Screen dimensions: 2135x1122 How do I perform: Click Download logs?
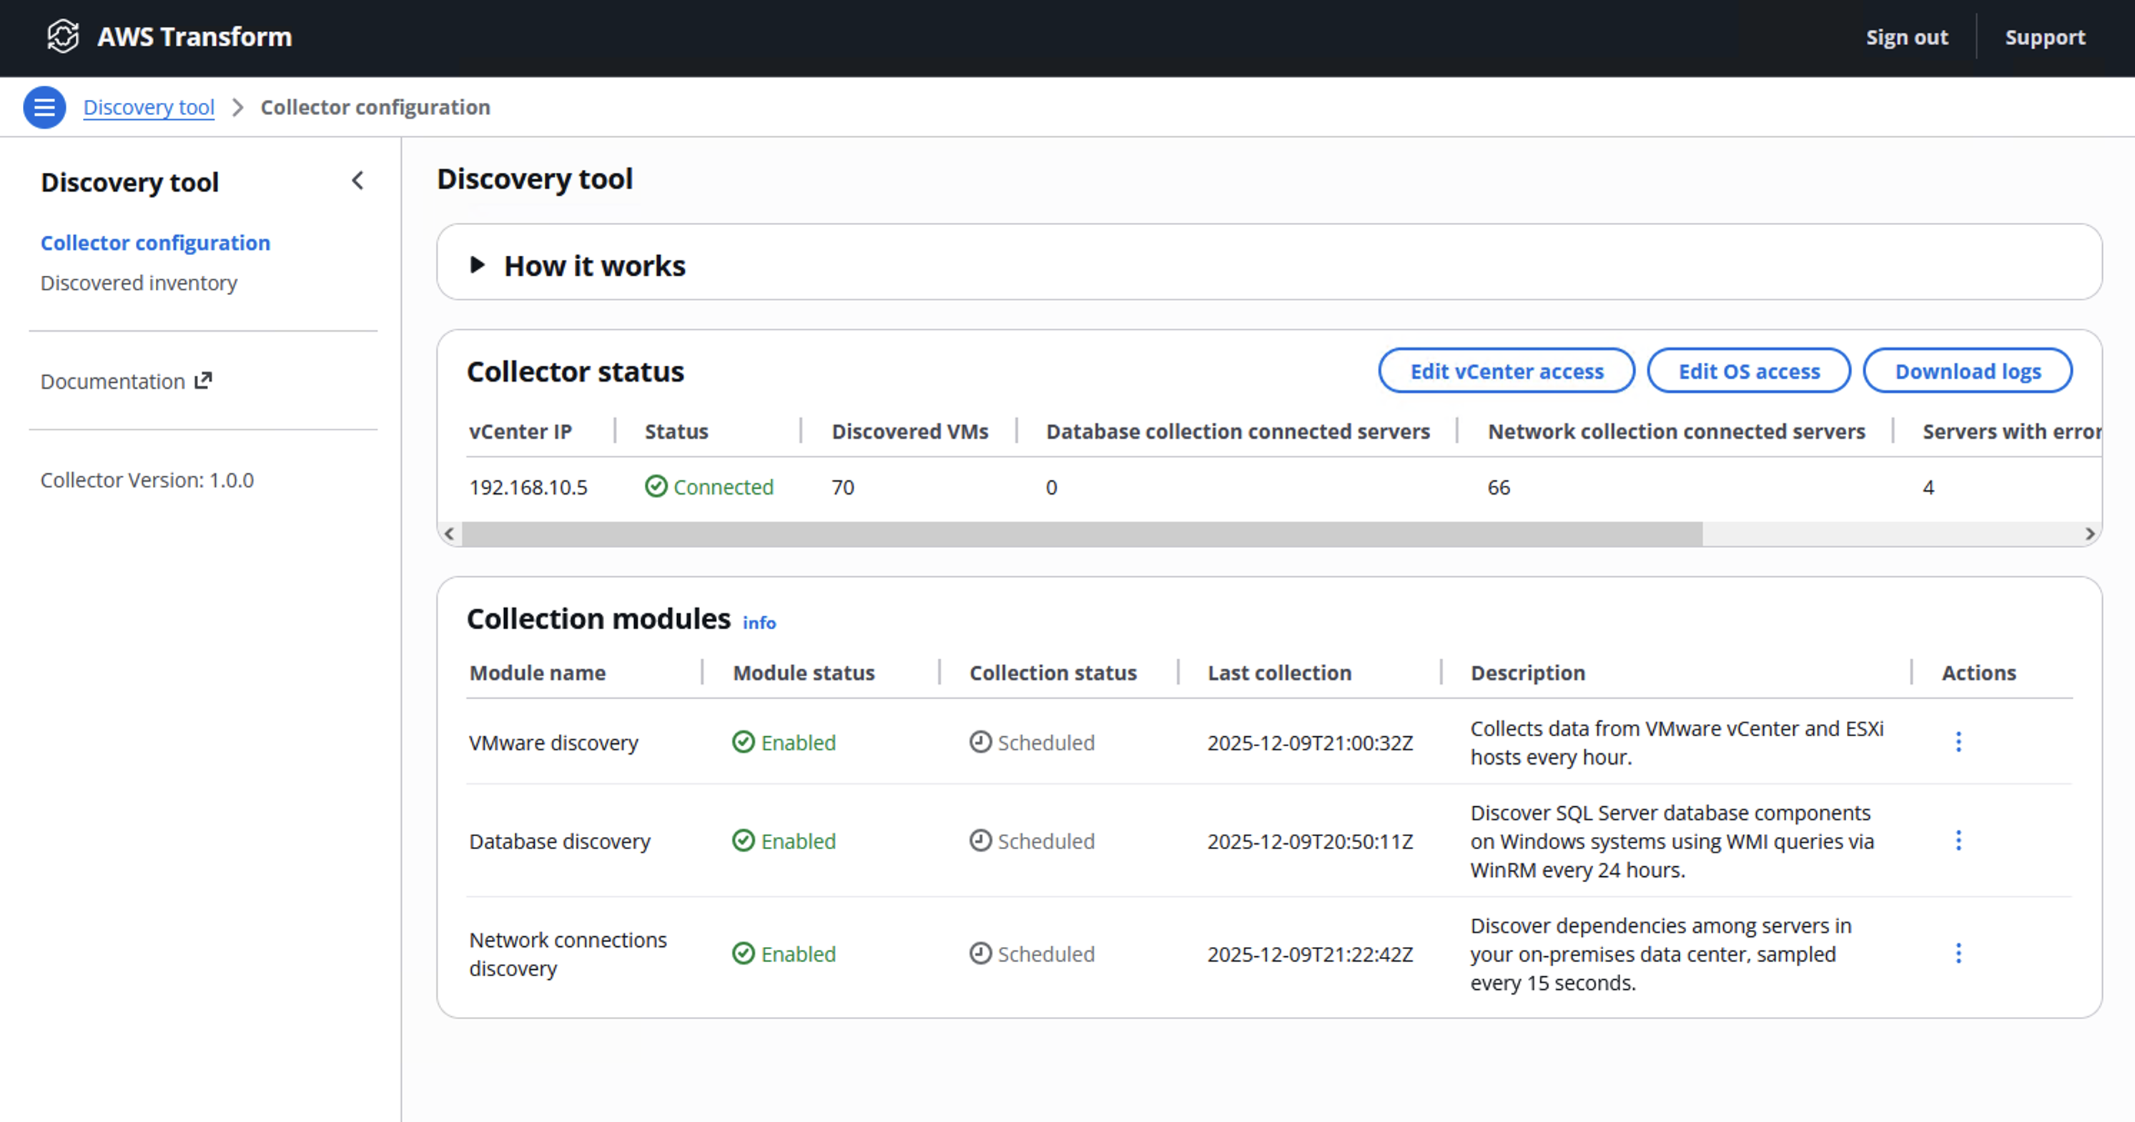click(1968, 370)
